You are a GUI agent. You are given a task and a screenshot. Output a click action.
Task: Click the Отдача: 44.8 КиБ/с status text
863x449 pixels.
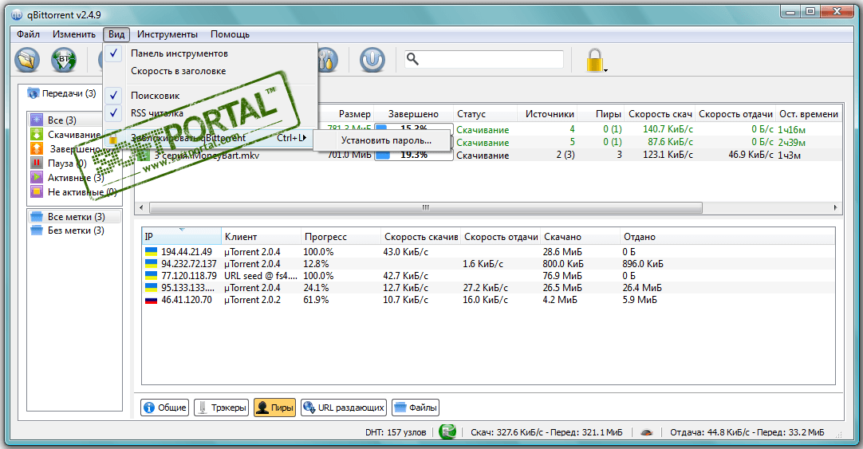[747, 432]
